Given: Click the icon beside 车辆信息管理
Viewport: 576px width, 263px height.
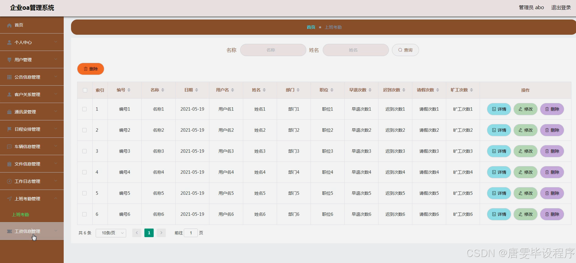Looking at the screenshot, I should click(9, 147).
